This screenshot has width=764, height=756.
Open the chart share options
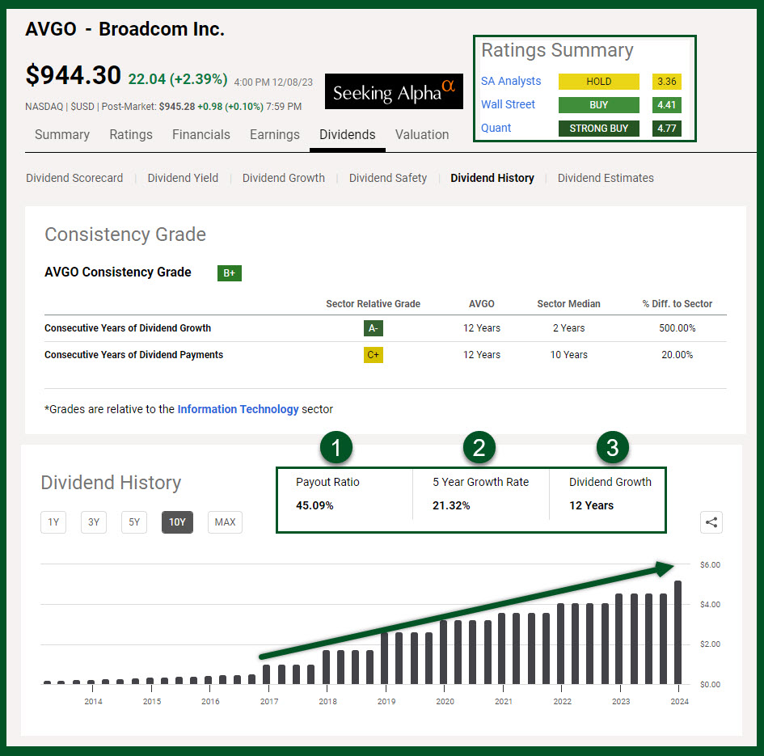711,522
